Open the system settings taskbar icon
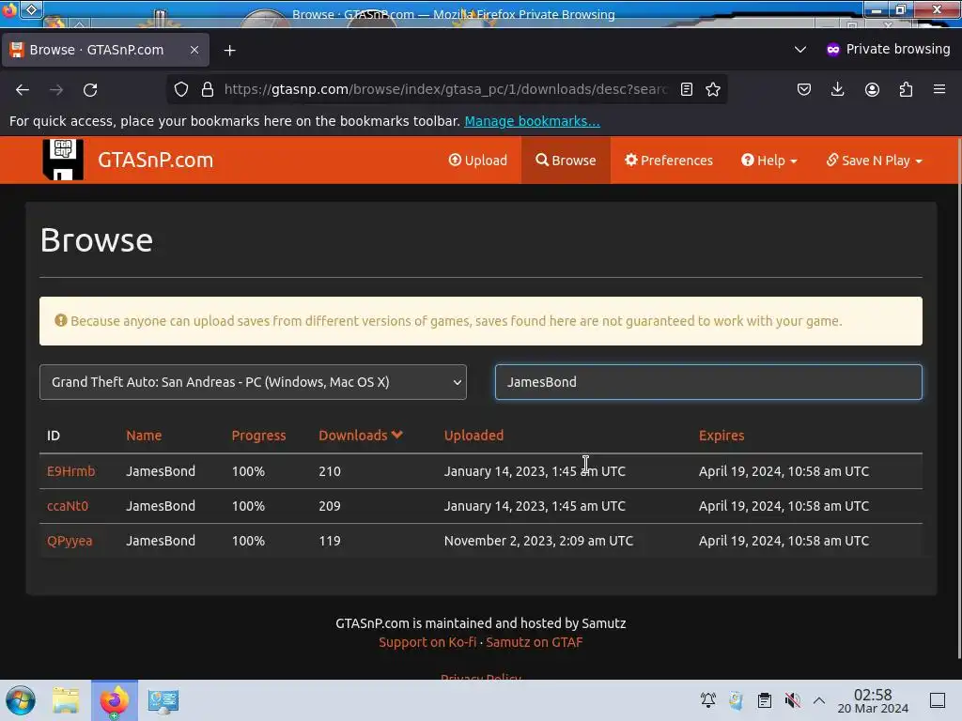The image size is (962, 721). tap(163, 700)
